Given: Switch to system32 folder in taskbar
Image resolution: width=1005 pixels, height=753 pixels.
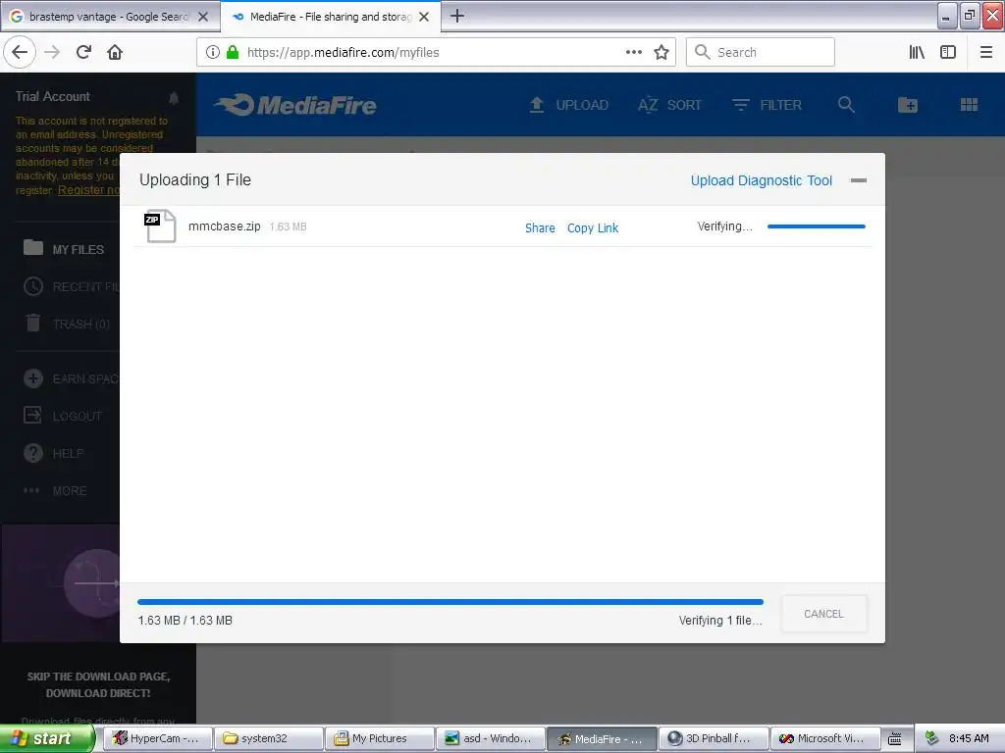Looking at the screenshot, I should tap(268, 738).
